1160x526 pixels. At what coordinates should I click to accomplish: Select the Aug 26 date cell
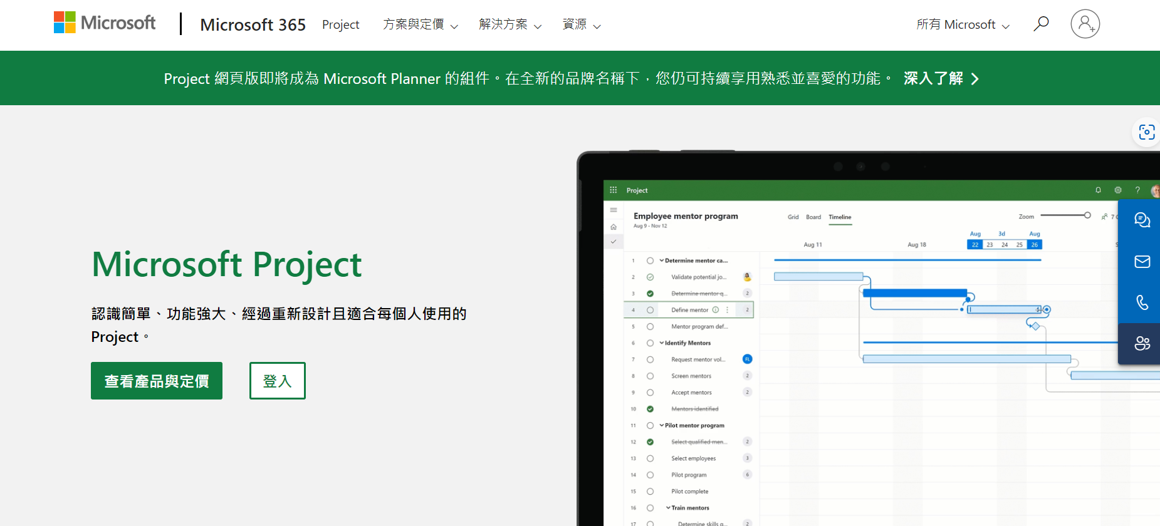coord(1035,245)
